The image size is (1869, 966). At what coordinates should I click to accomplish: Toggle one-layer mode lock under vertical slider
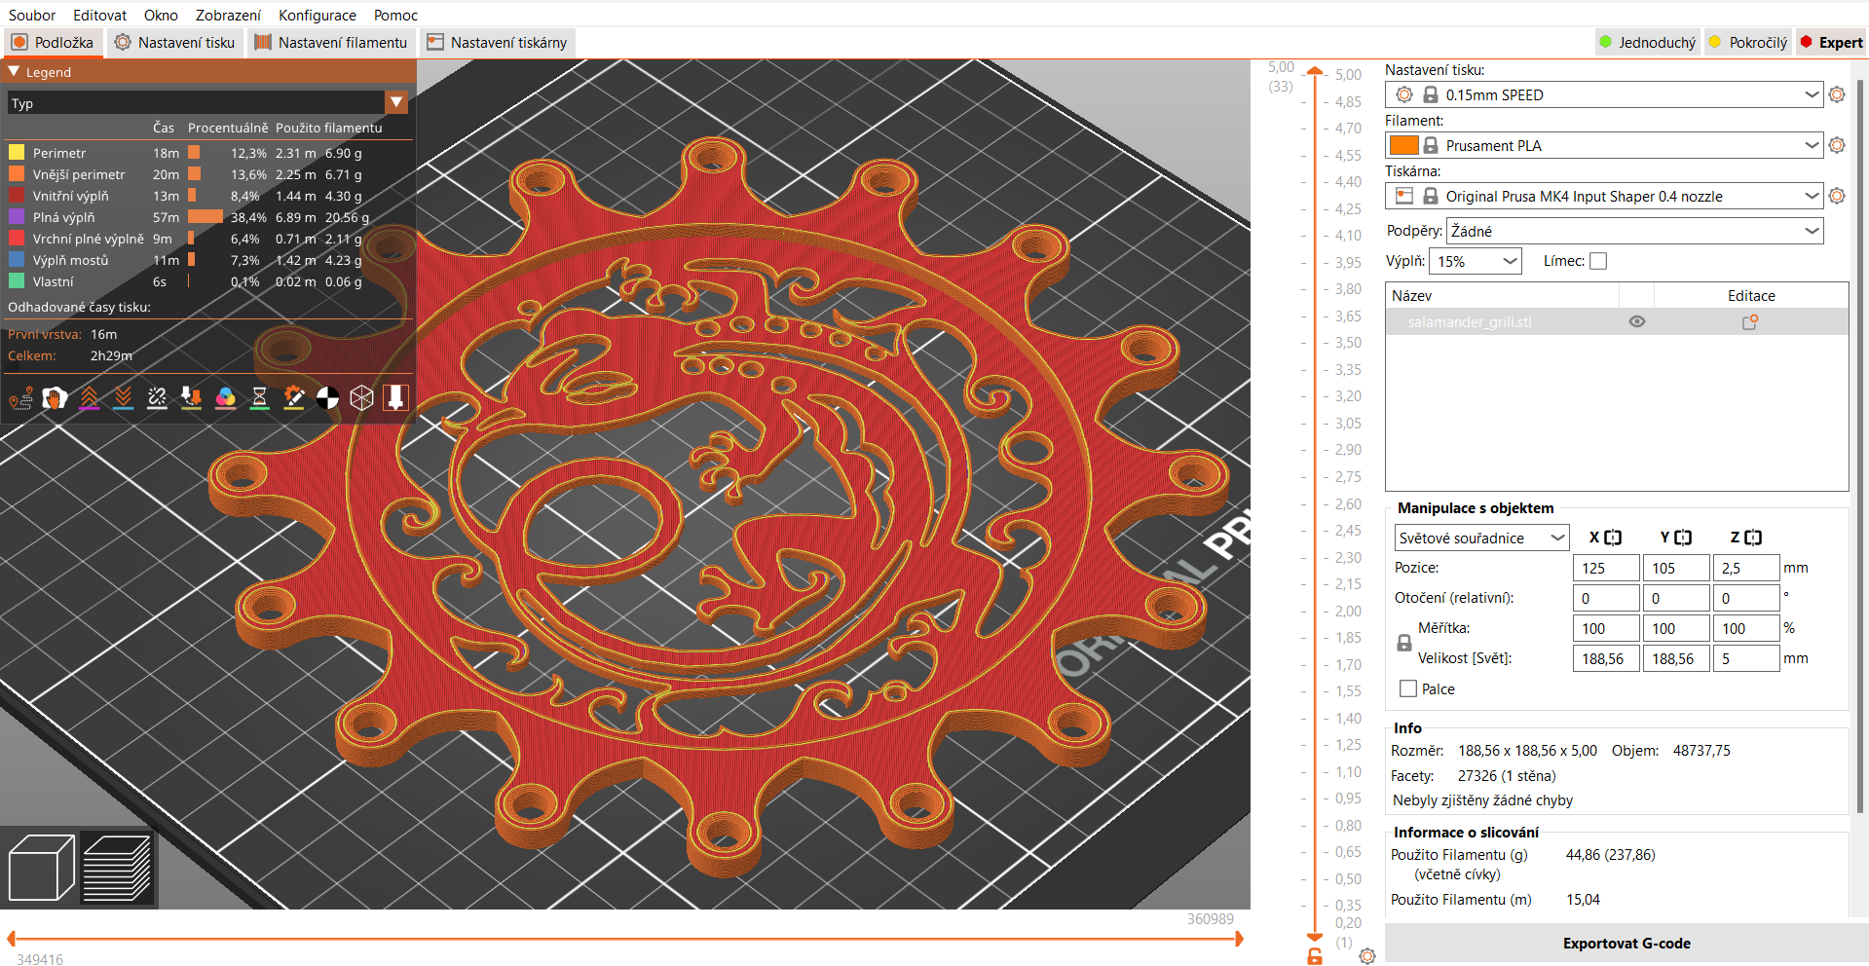[x=1315, y=956]
